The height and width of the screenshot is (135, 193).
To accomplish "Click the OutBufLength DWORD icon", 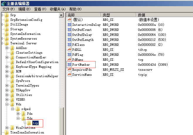I will click(70, 39).
